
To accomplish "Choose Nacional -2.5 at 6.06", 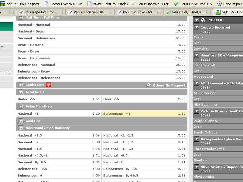I will (x=59, y=135).
